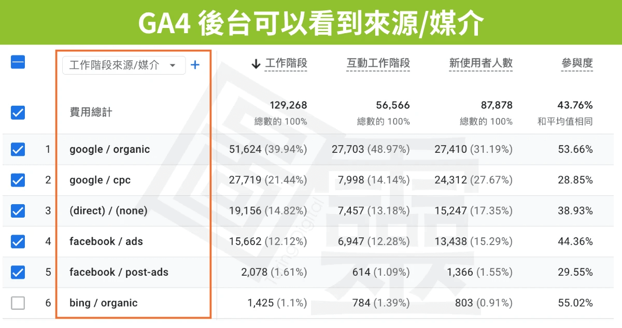This screenshot has height=328, width=622.
Task: Uncheck the facebook / post-ads row checkbox
Action: [18, 272]
